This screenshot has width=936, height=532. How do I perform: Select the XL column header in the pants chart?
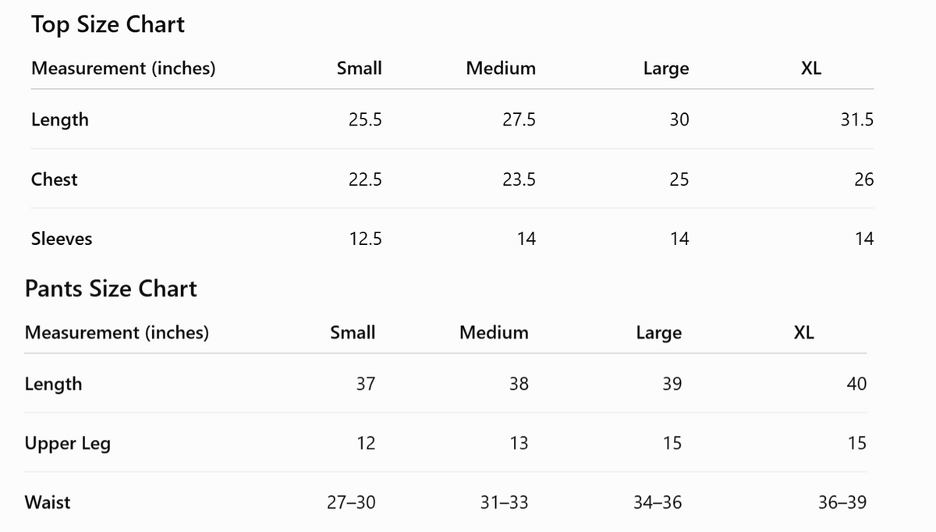[804, 332]
